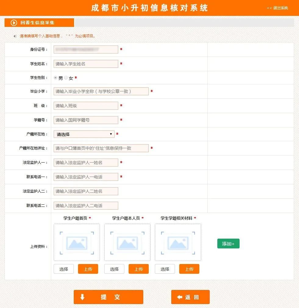This screenshot has width=299, height=308.
Task: Click 上传 under 学生户籍本人页
Action: click(138, 269)
